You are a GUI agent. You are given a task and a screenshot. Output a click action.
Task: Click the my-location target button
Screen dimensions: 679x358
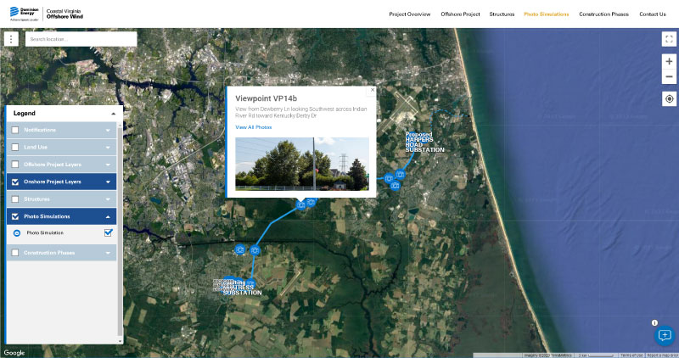point(669,99)
